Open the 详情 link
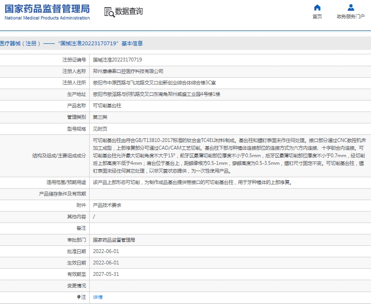 point(98,297)
